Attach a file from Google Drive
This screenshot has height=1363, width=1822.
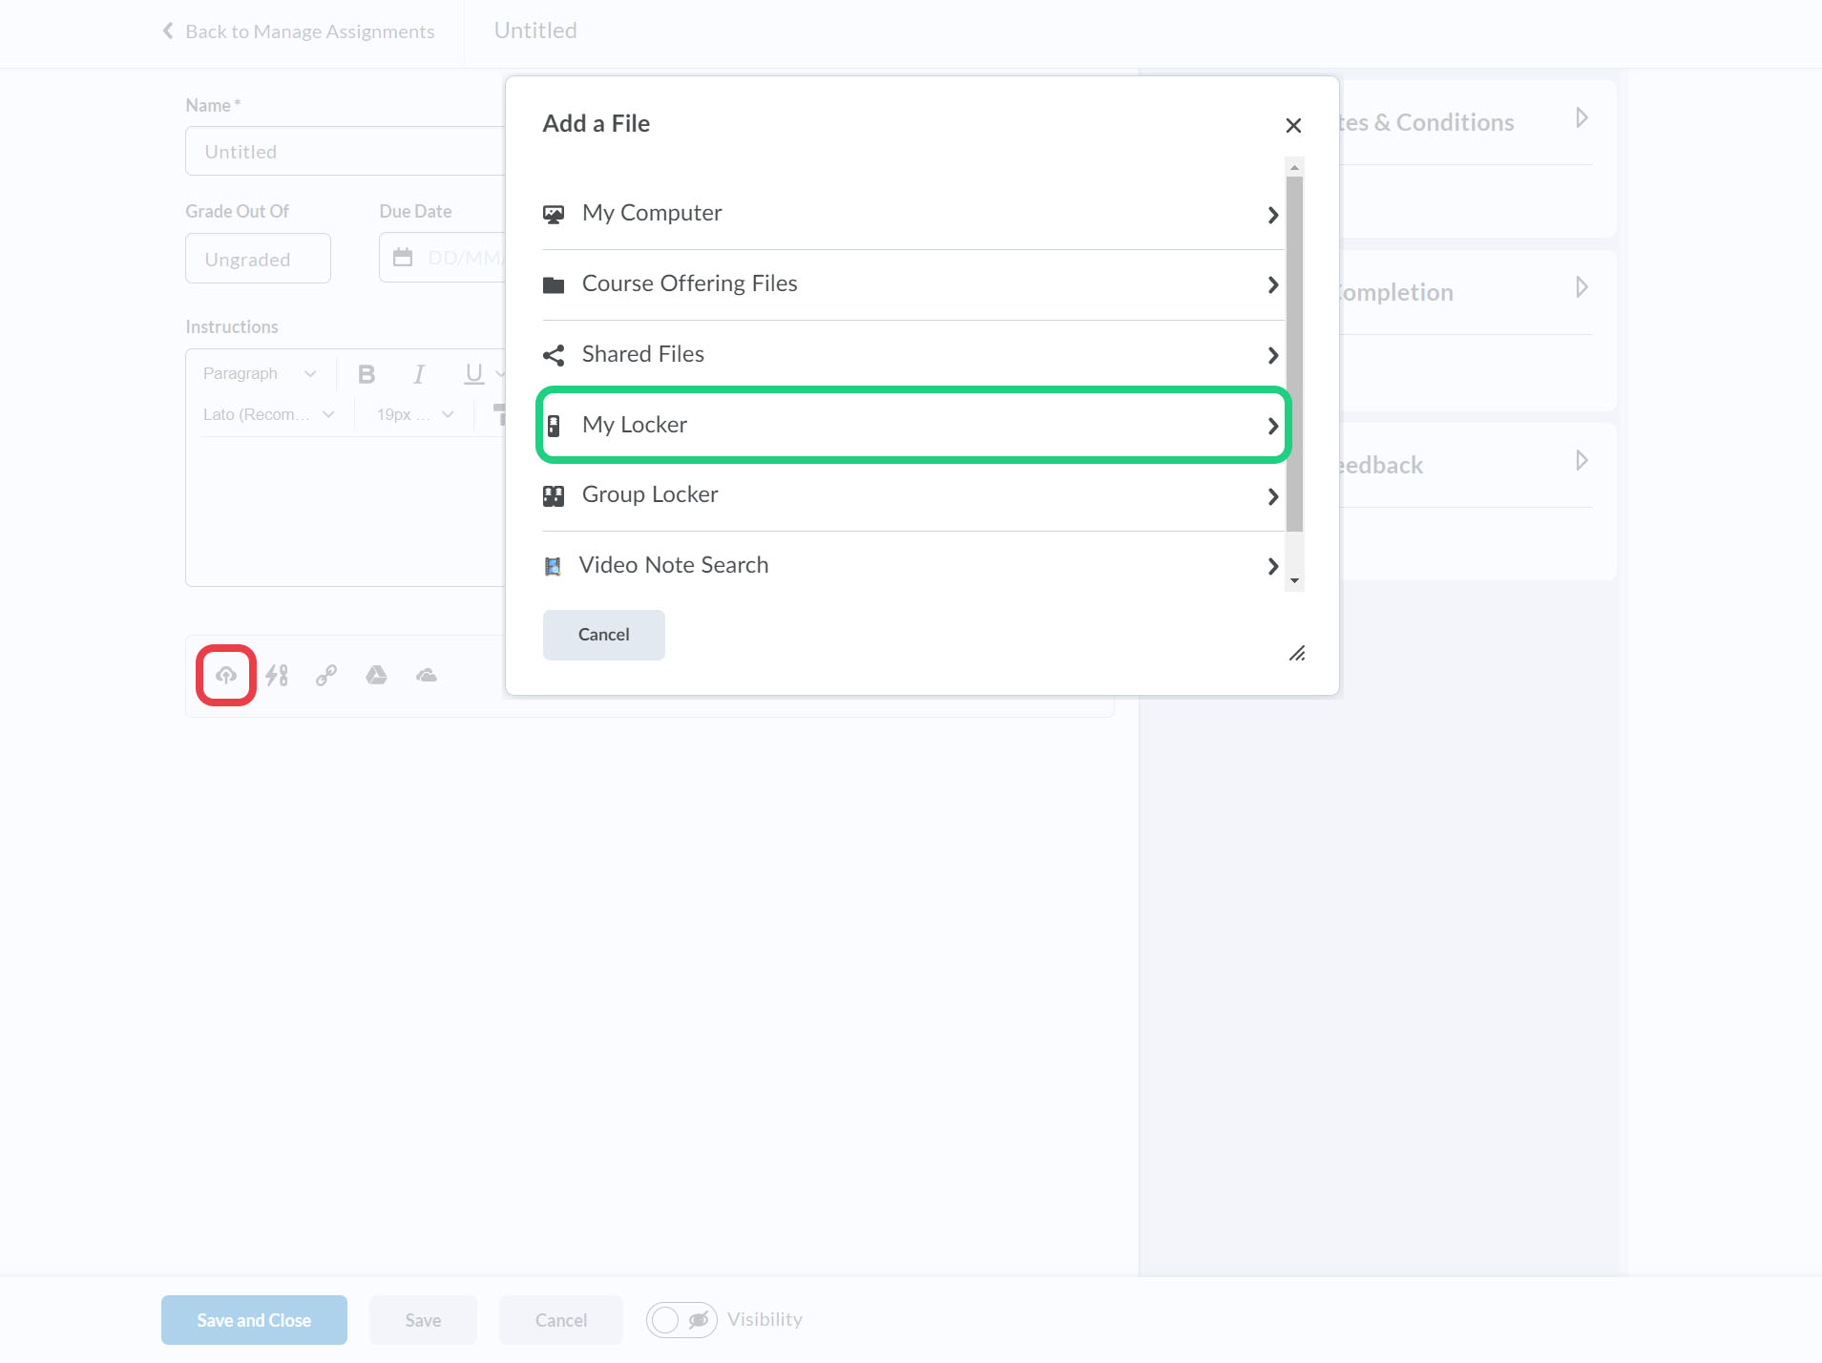tap(377, 676)
